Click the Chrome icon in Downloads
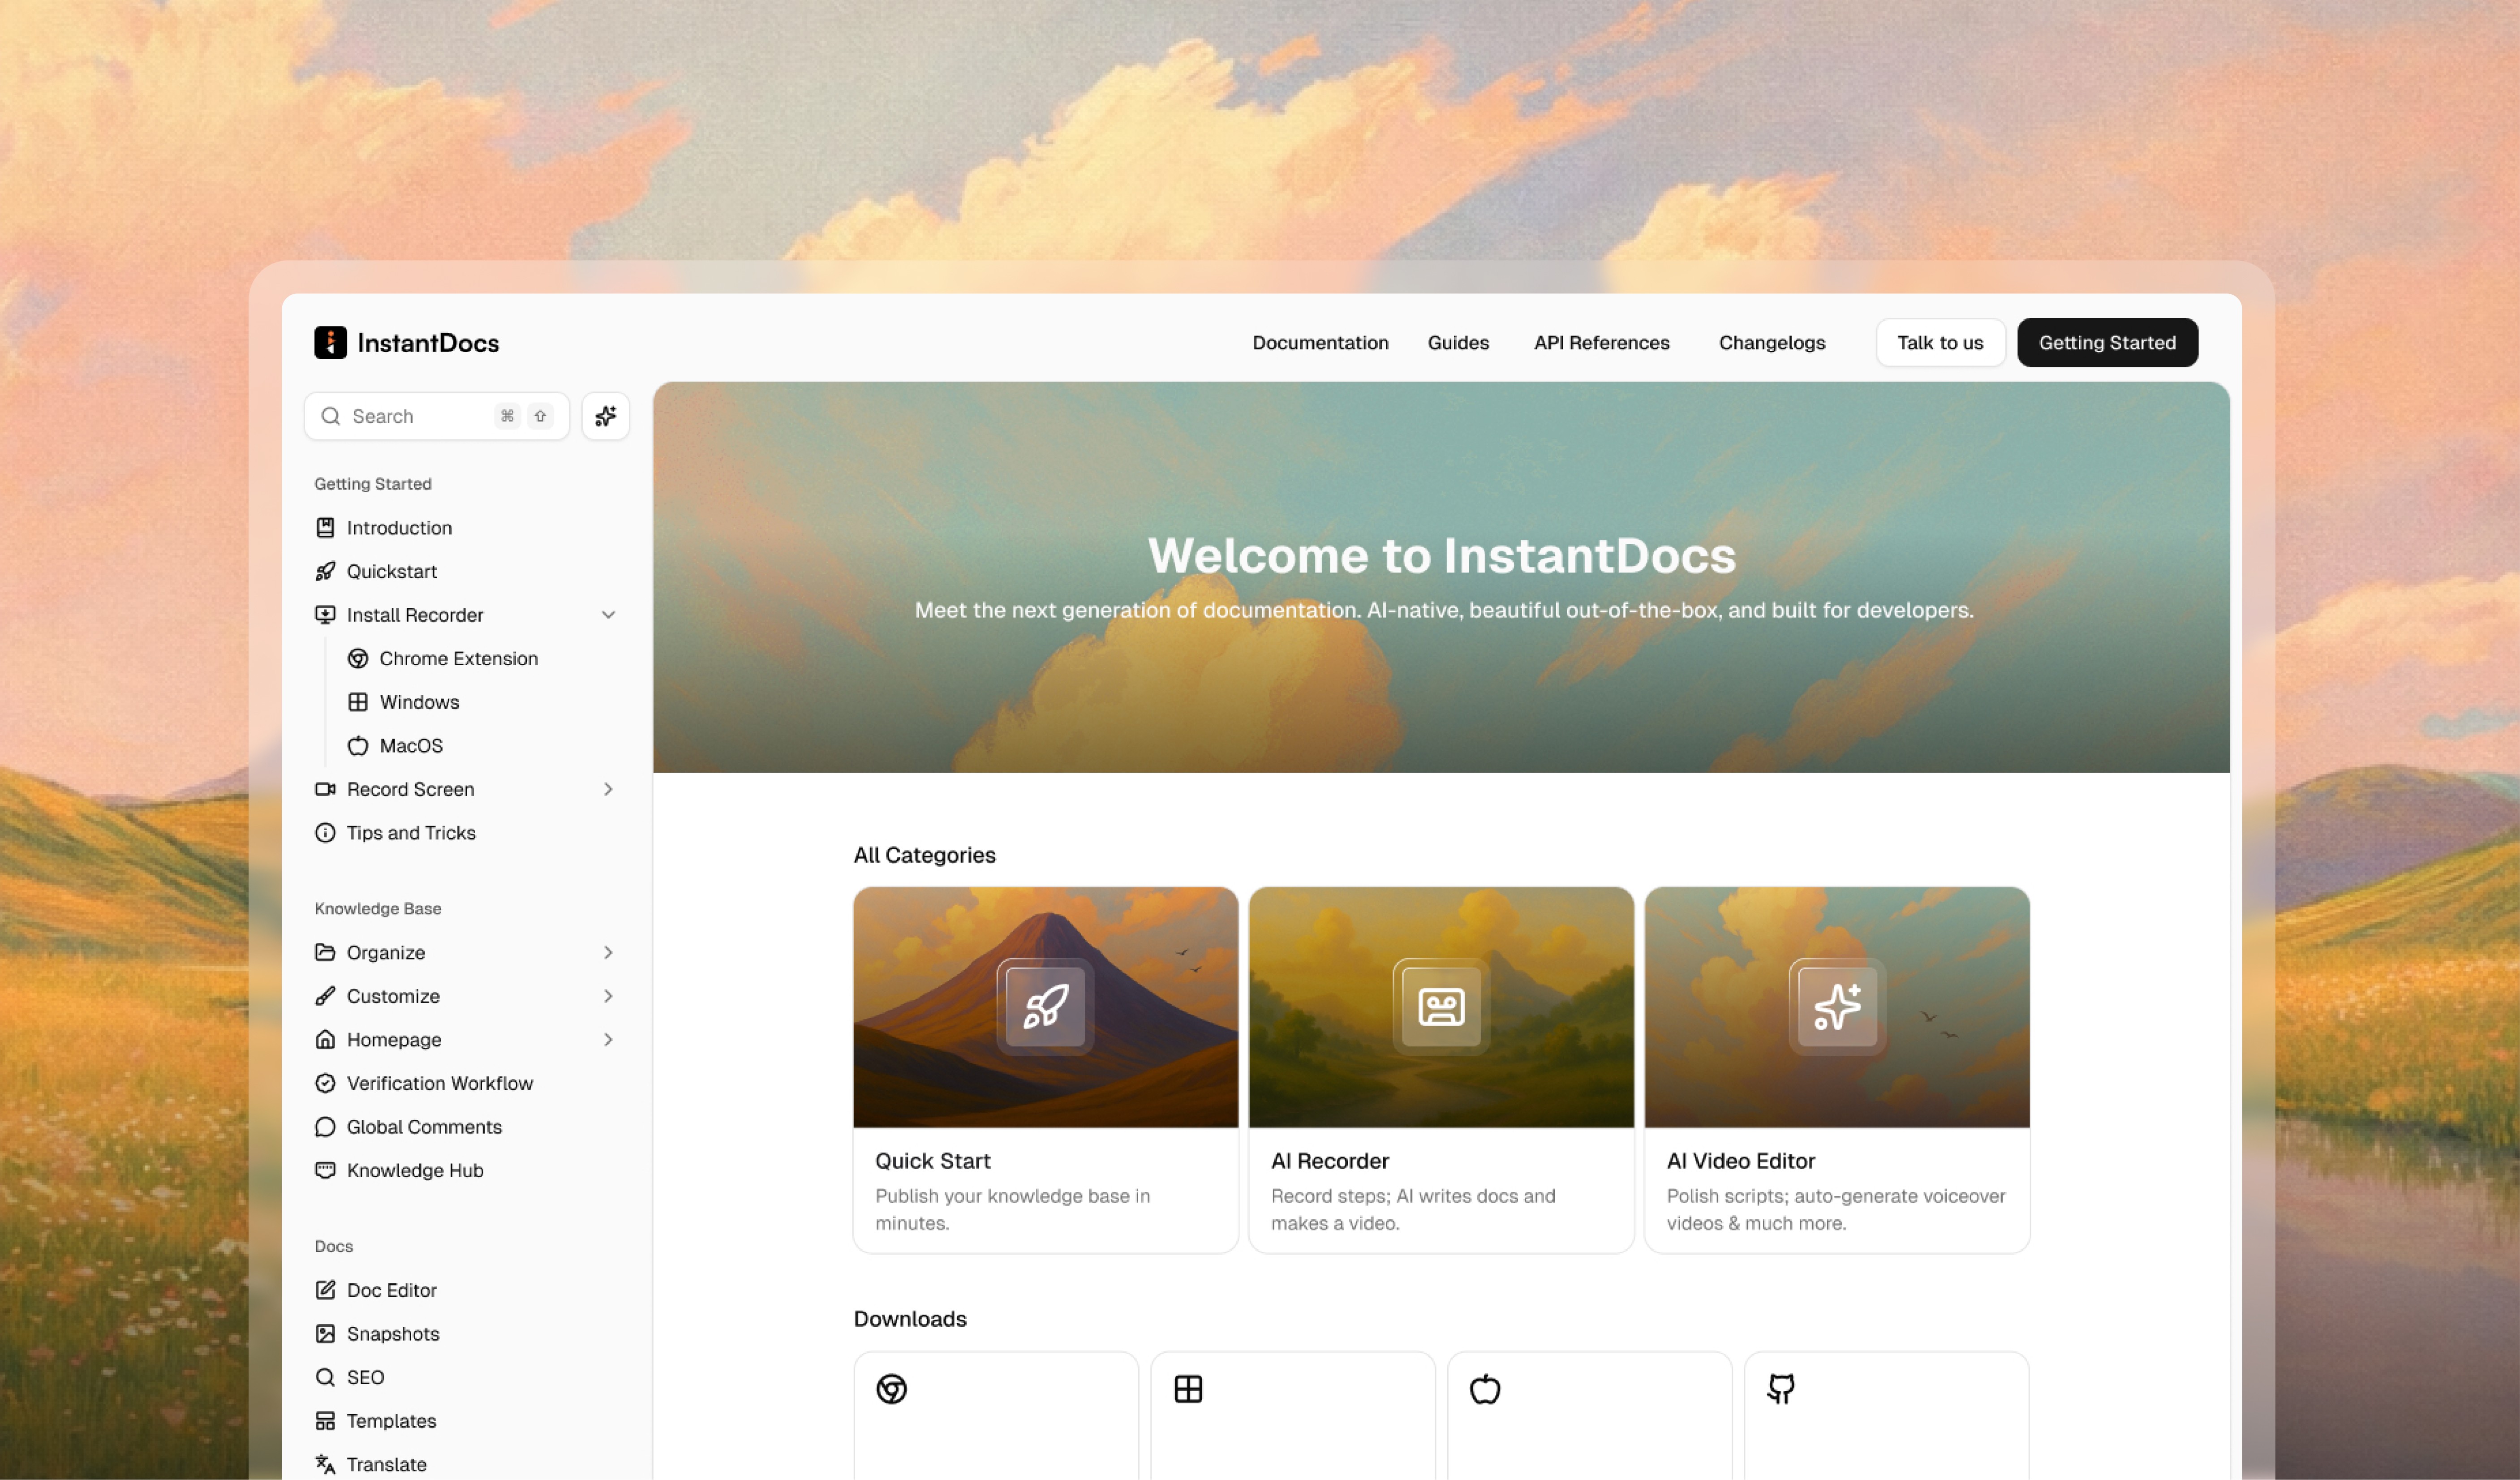The image size is (2520, 1480). pyautogui.click(x=891, y=1389)
